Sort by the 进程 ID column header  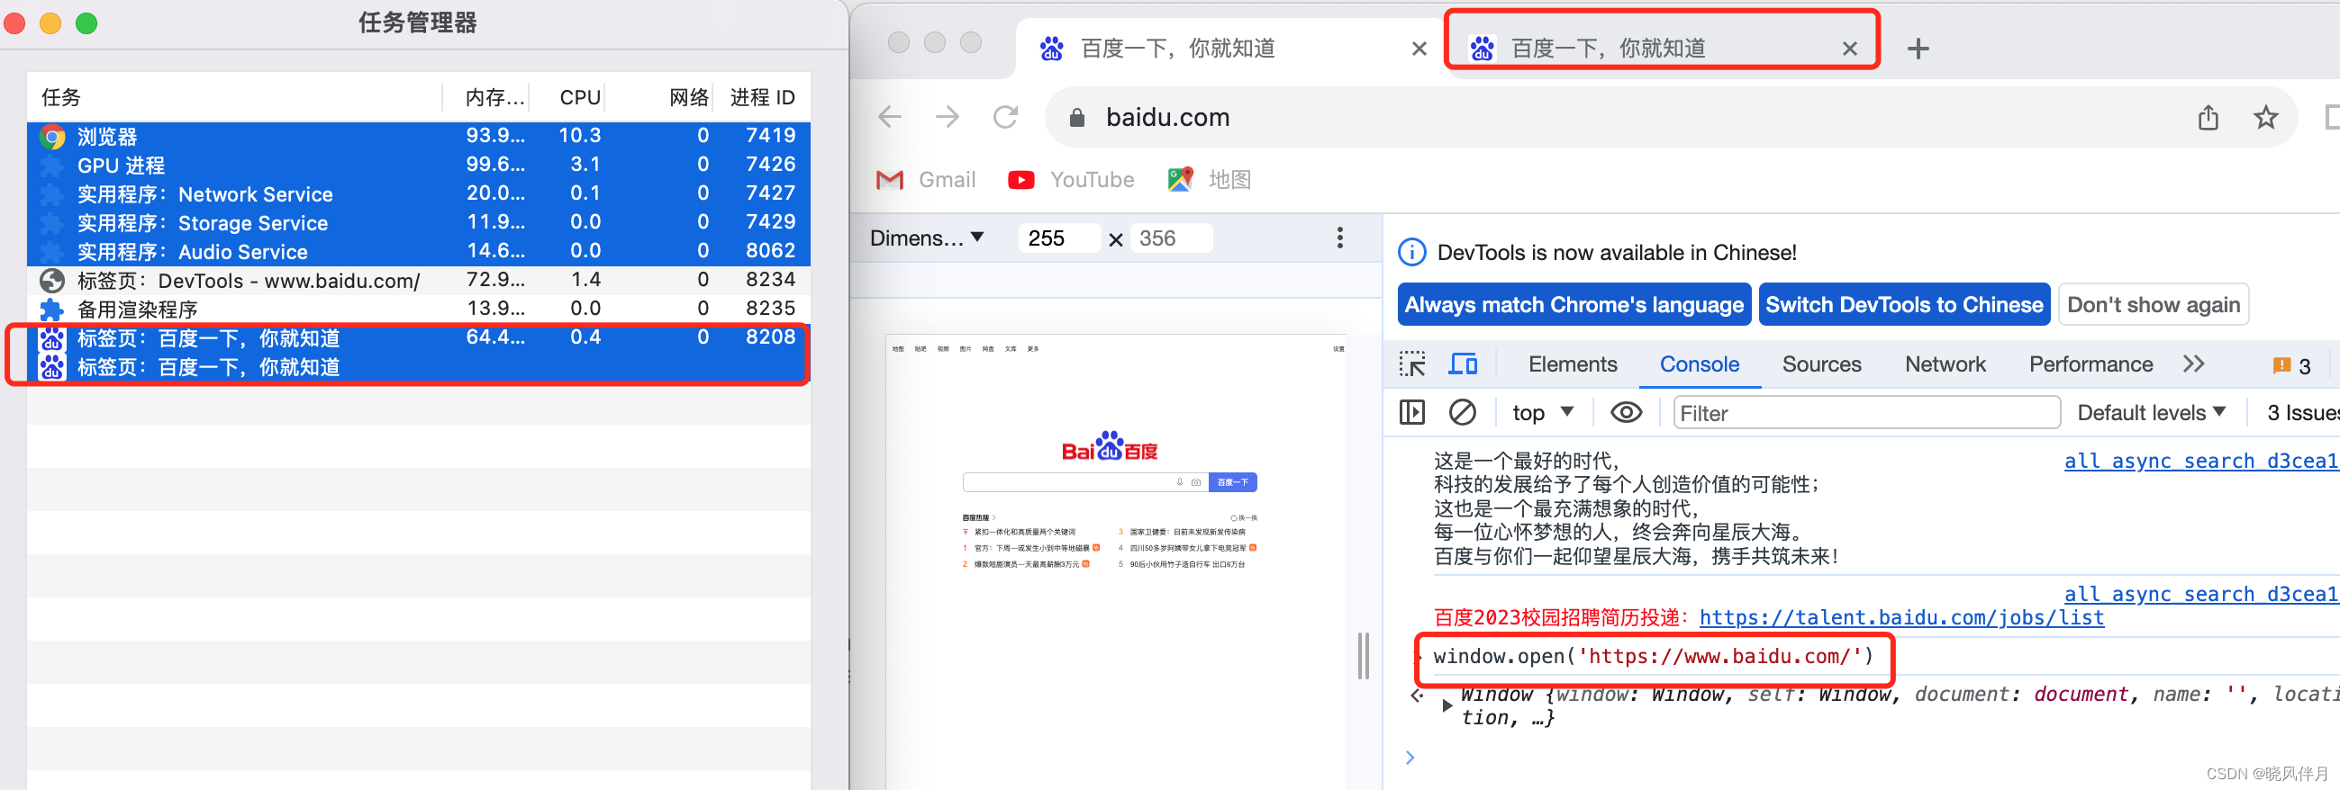(x=762, y=97)
